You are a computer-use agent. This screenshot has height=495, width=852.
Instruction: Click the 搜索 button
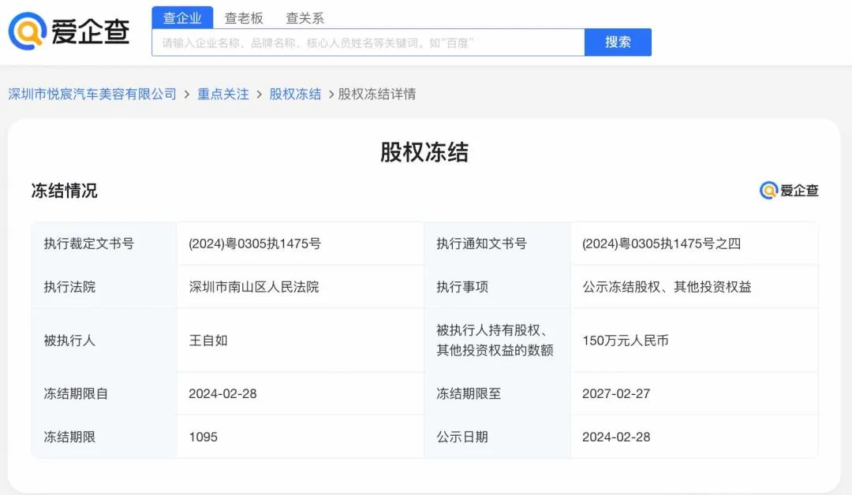pos(618,43)
